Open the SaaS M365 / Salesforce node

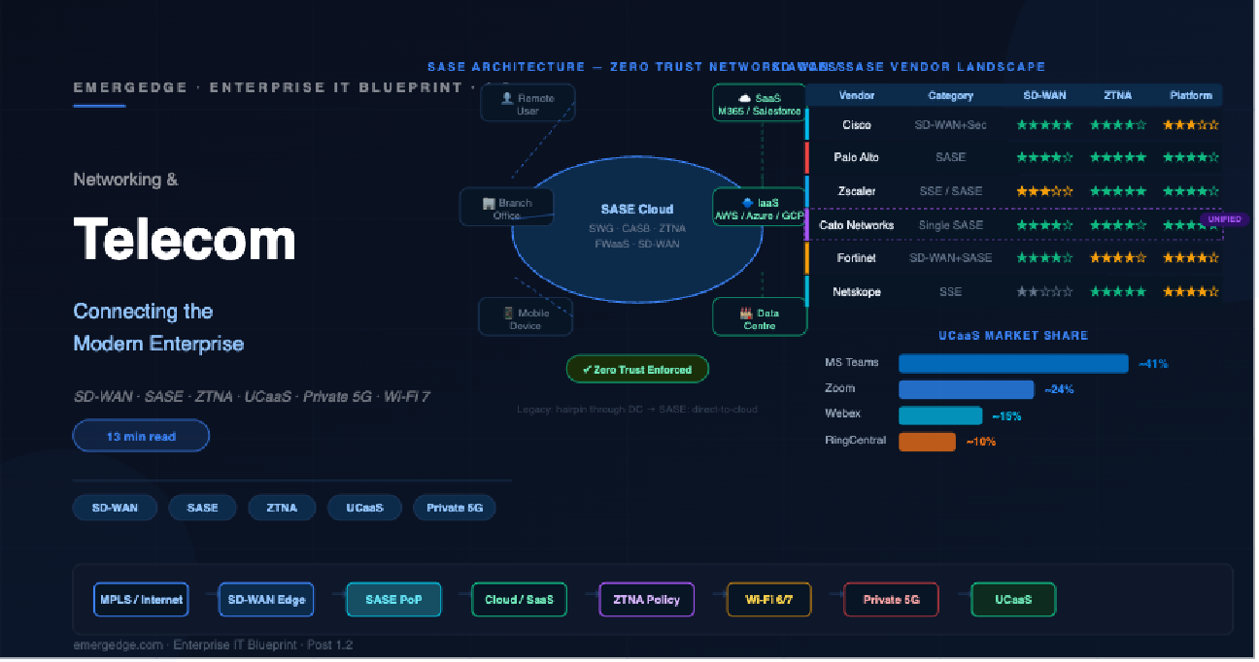[760, 104]
